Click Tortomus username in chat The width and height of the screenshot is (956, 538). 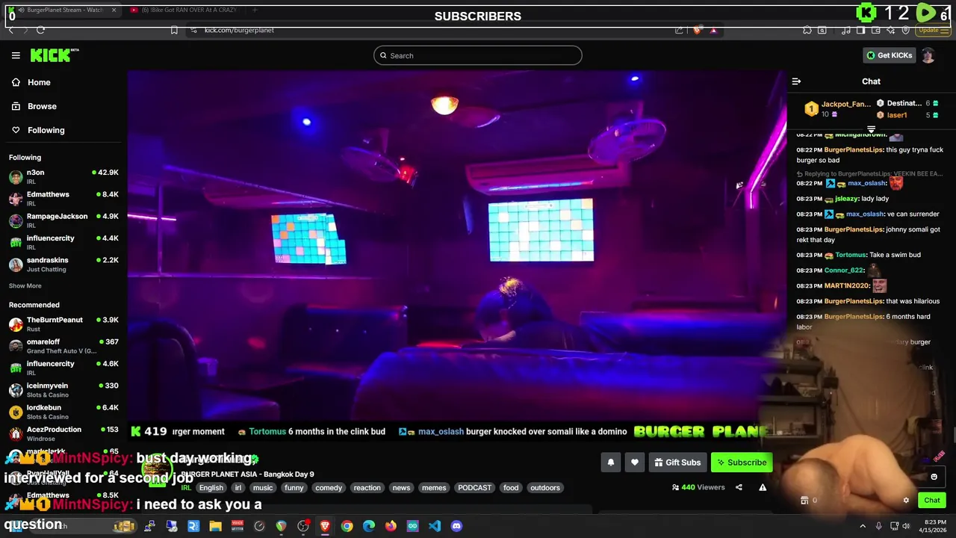[x=851, y=255]
